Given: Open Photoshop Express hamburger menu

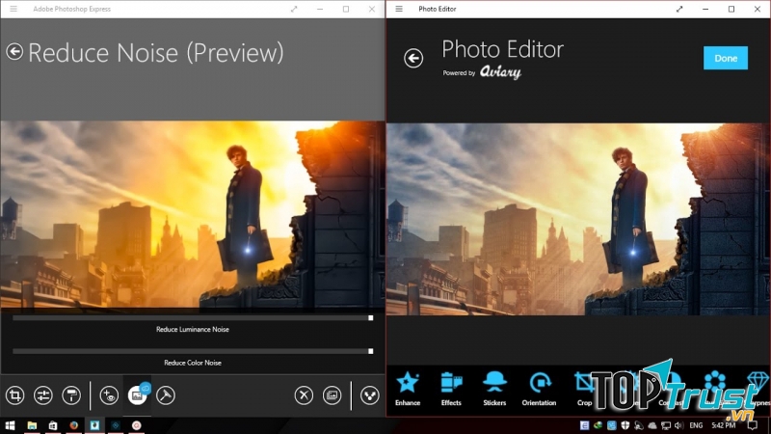Looking at the screenshot, I should (13, 9).
